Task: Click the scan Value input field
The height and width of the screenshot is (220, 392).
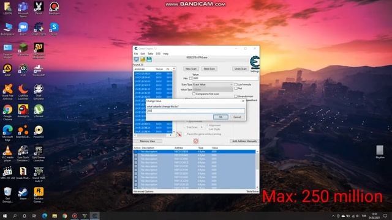Action: click(225, 78)
